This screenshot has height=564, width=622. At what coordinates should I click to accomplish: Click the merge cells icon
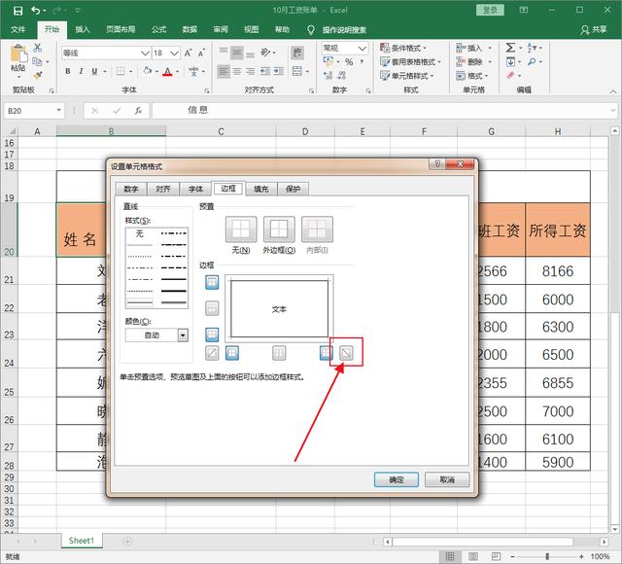pyautogui.click(x=297, y=71)
